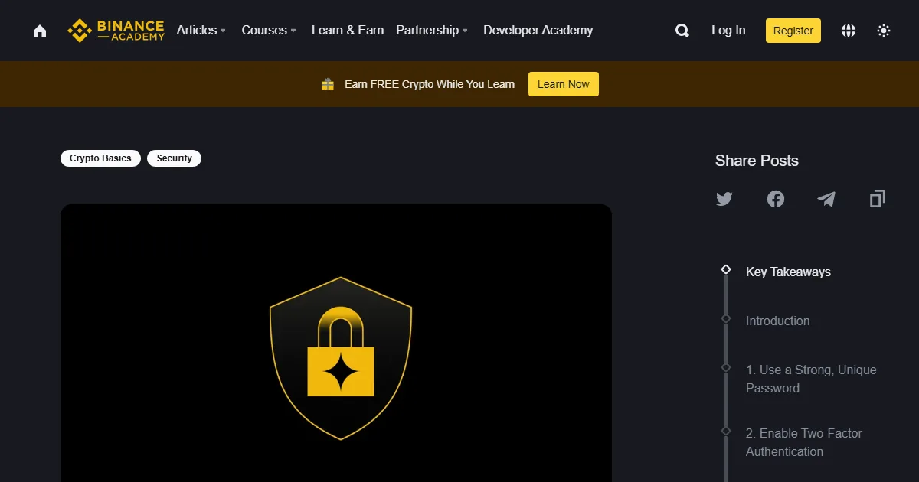Jump to Key Takeaways section
This screenshot has height=482, width=919.
(788, 272)
